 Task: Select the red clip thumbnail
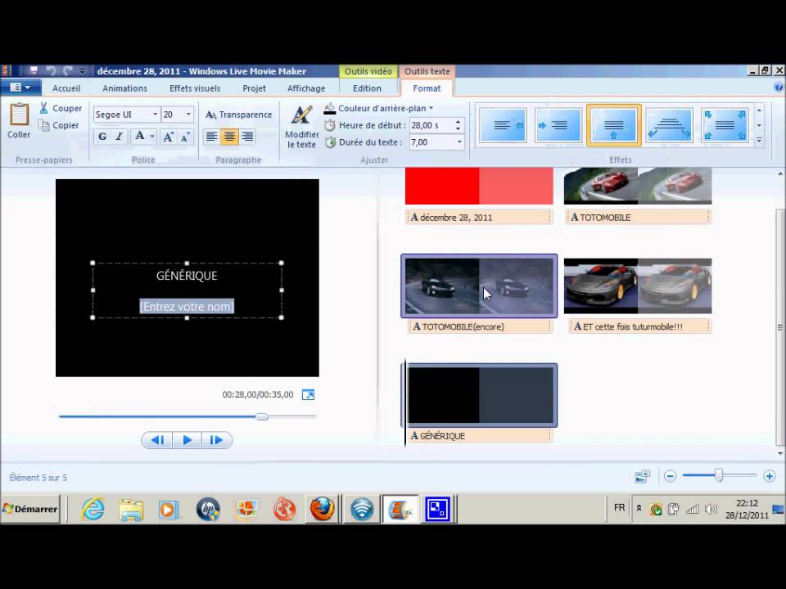click(479, 187)
